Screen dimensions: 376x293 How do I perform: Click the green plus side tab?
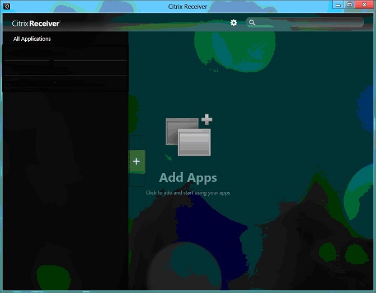tap(137, 162)
